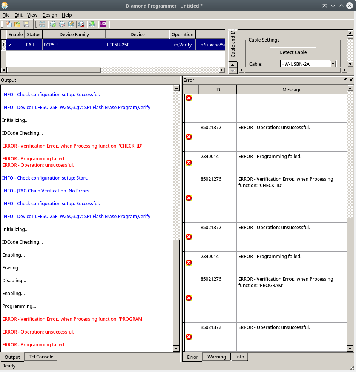Remove the device using the toolbar icon

(x=62, y=24)
